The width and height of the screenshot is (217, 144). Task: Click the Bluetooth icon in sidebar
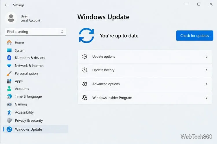pyautogui.click(x=9, y=58)
